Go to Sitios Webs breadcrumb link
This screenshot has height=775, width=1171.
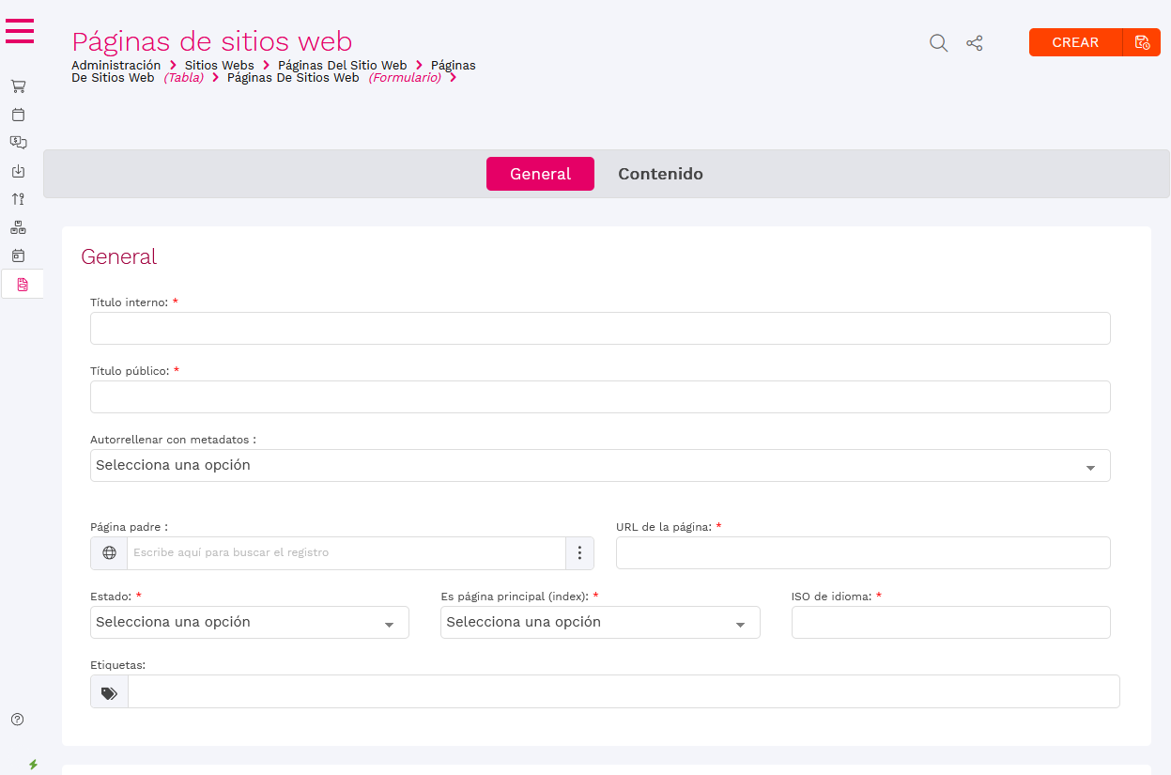219,65
